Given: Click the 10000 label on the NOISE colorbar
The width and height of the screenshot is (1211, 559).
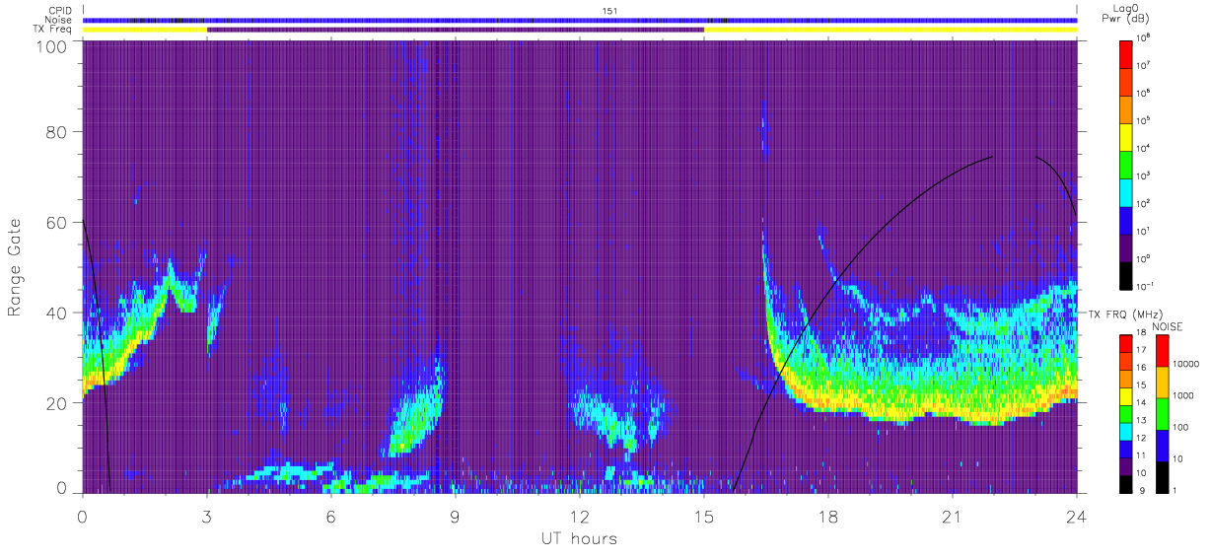Looking at the screenshot, I should point(1184,365).
